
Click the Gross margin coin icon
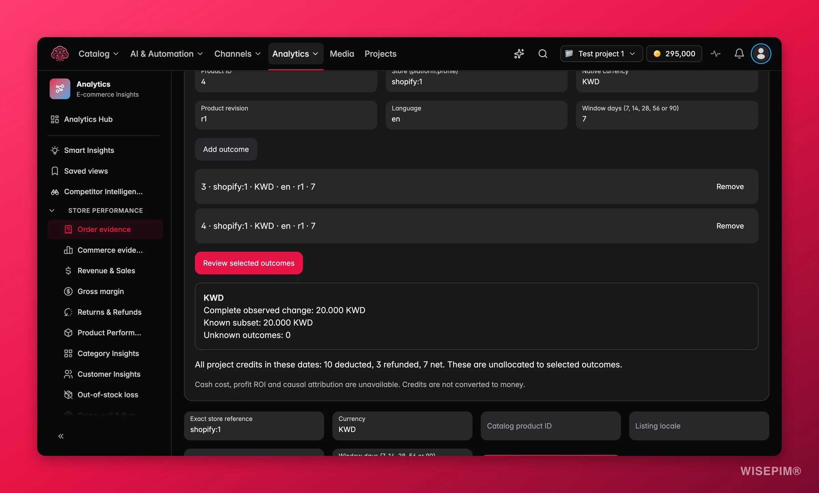[68, 291]
